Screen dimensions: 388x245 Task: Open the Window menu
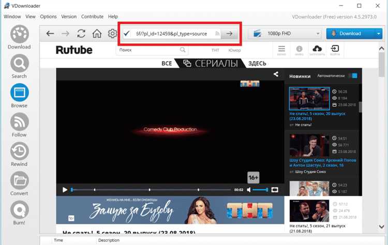pyautogui.click(x=12, y=17)
